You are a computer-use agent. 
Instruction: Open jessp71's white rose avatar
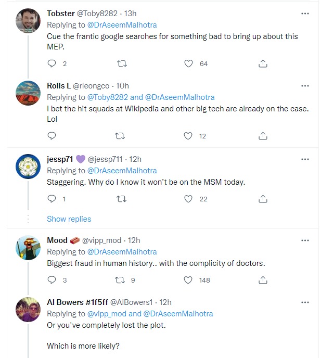(28, 166)
